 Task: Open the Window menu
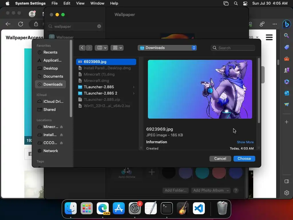point(97,3)
